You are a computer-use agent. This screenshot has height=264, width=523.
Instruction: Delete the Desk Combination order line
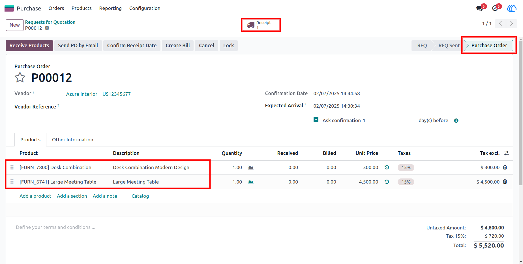point(505,167)
